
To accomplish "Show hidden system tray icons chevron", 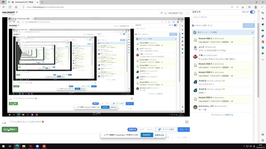I will pyautogui.click(x=244, y=146).
